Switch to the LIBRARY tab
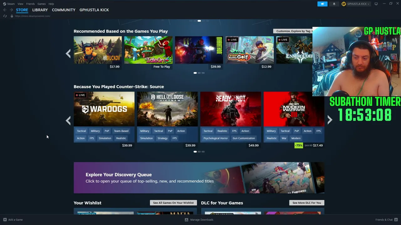 click(x=40, y=10)
